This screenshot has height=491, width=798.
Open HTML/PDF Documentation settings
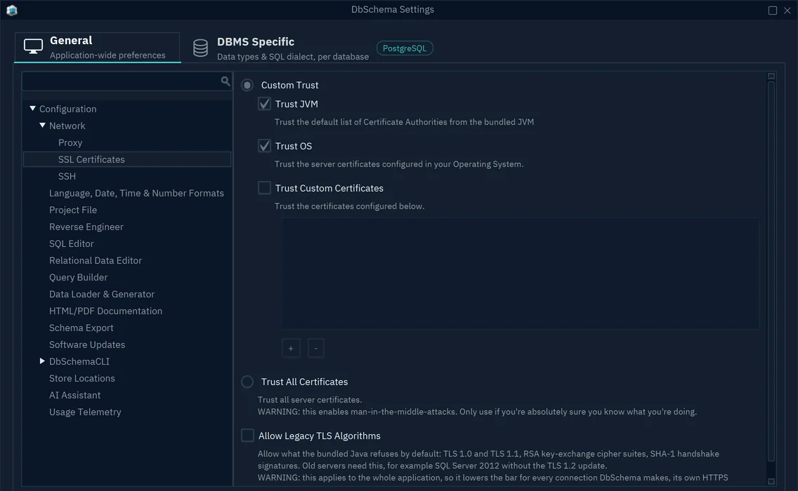(x=105, y=311)
